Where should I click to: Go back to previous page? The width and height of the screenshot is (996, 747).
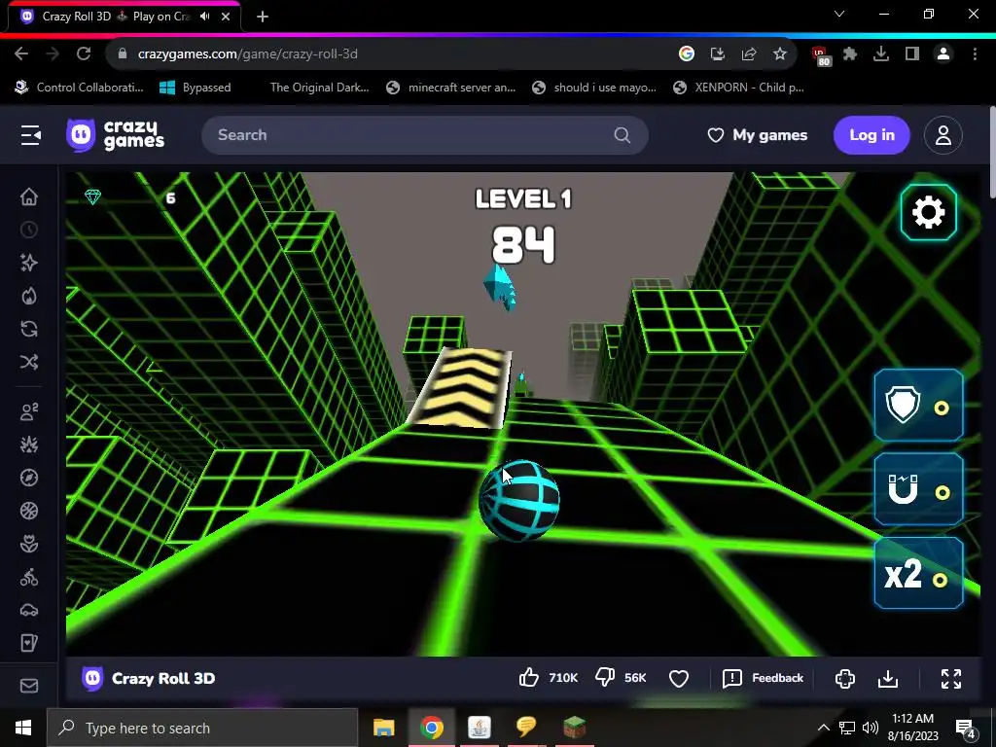(x=21, y=54)
